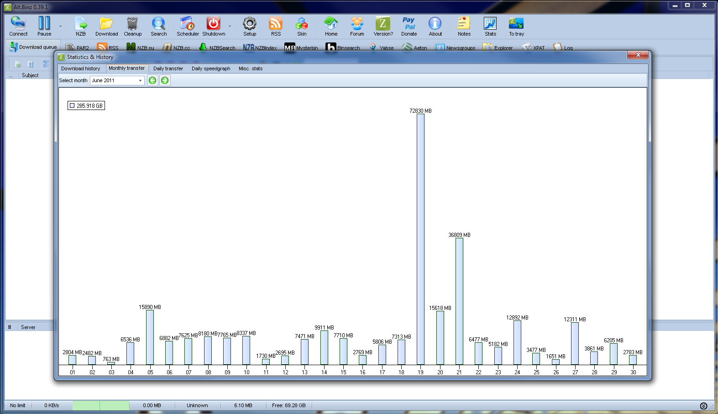The image size is (718, 414).
Task: Open Setup gear icon
Action: 250,26
